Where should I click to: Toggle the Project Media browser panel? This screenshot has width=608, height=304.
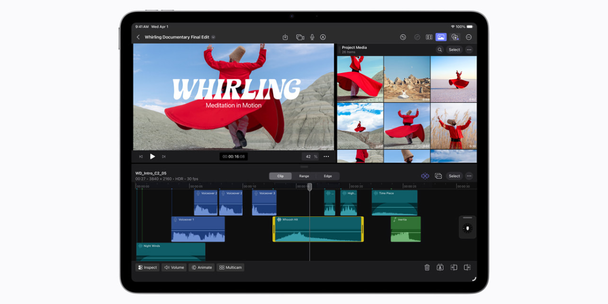[x=441, y=37]
